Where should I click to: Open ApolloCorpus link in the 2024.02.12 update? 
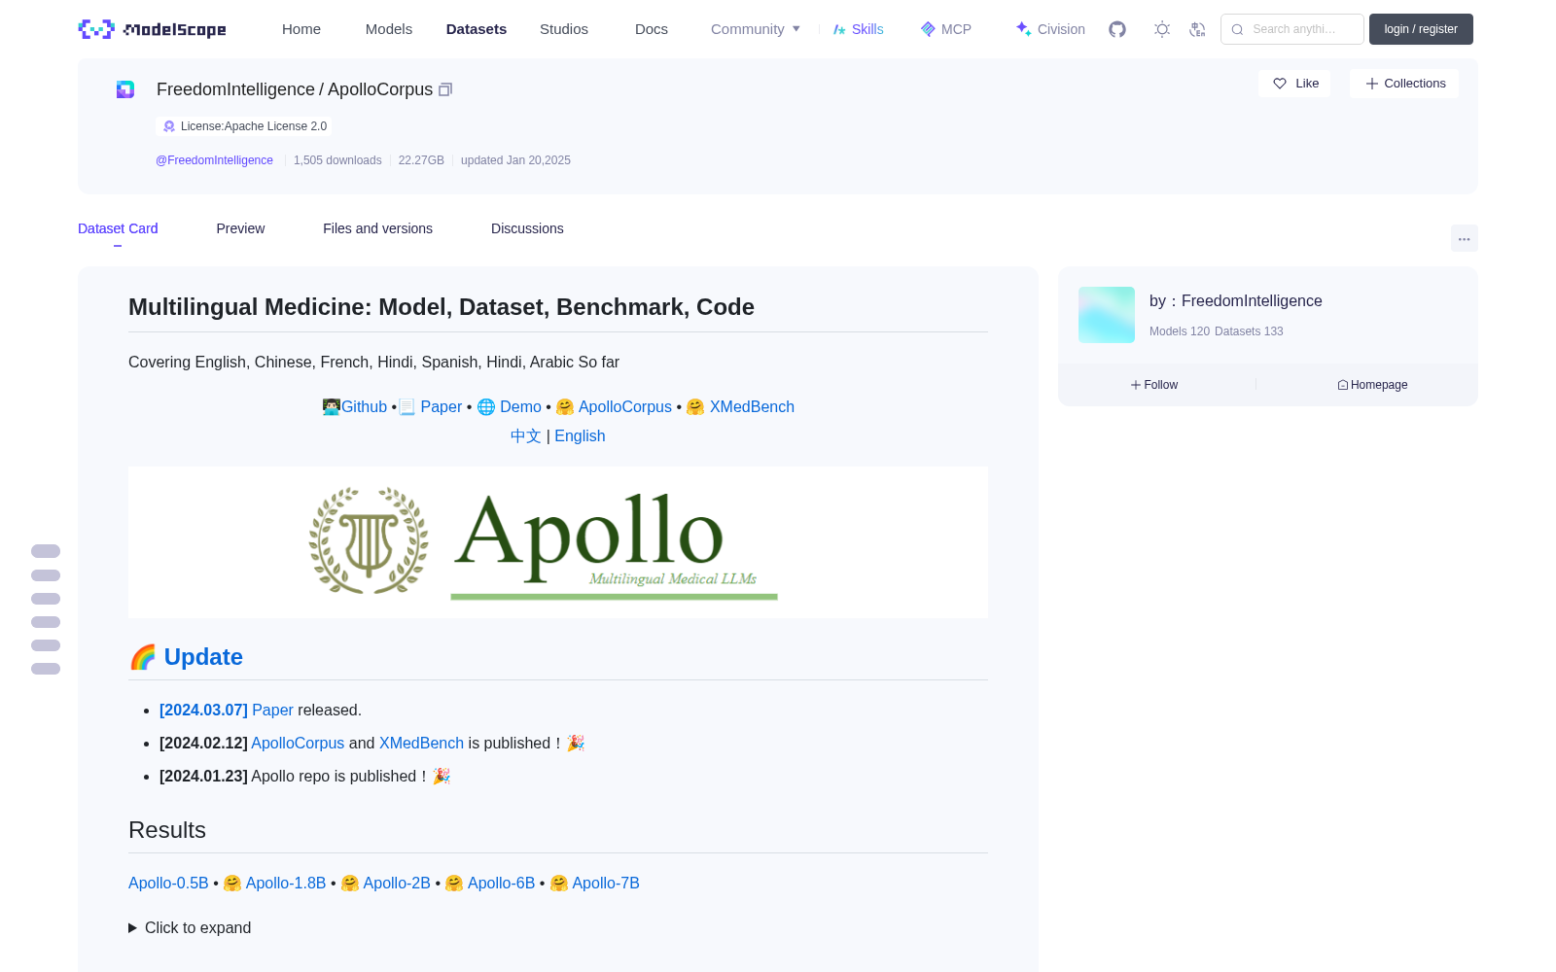[x=298, y=743]
